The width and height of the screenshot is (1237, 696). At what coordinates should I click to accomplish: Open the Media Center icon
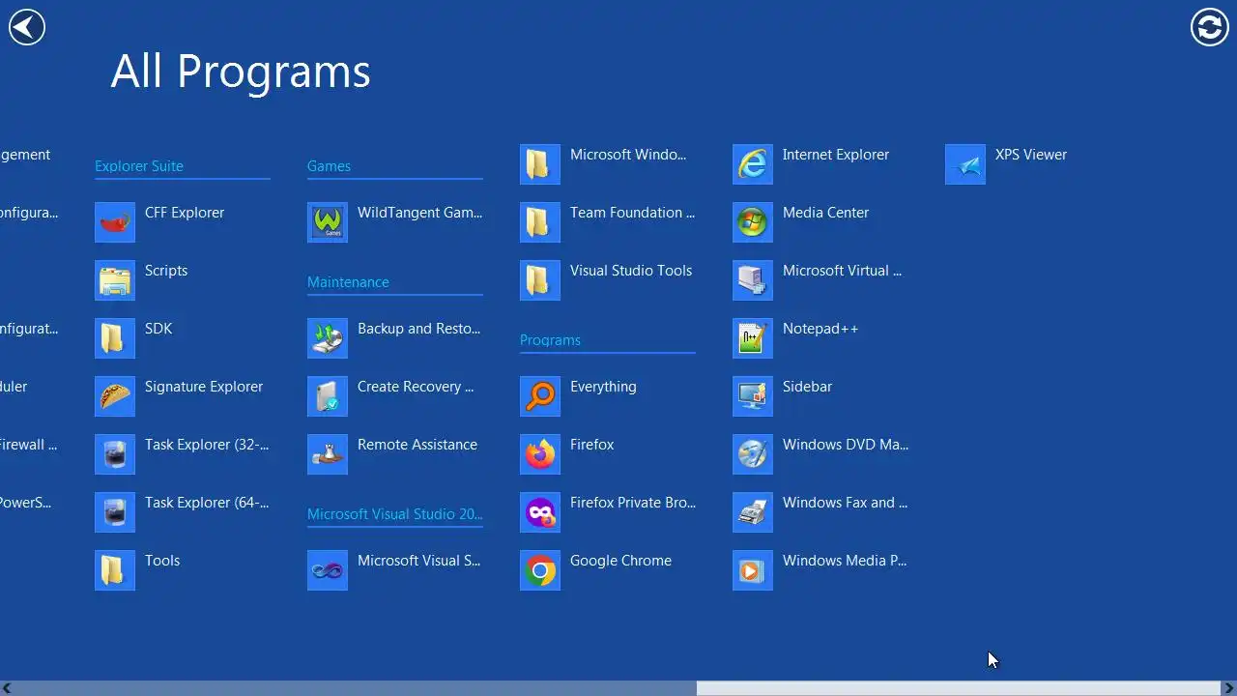point(753,222)
